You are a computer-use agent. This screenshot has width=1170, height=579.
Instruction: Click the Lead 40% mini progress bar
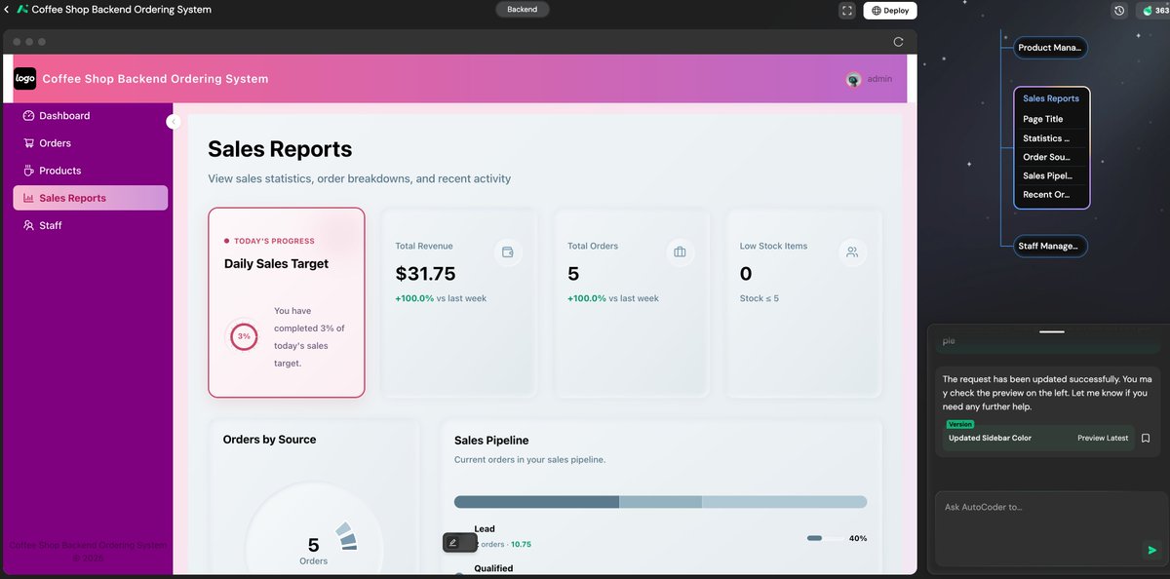(x=825, y=538)
